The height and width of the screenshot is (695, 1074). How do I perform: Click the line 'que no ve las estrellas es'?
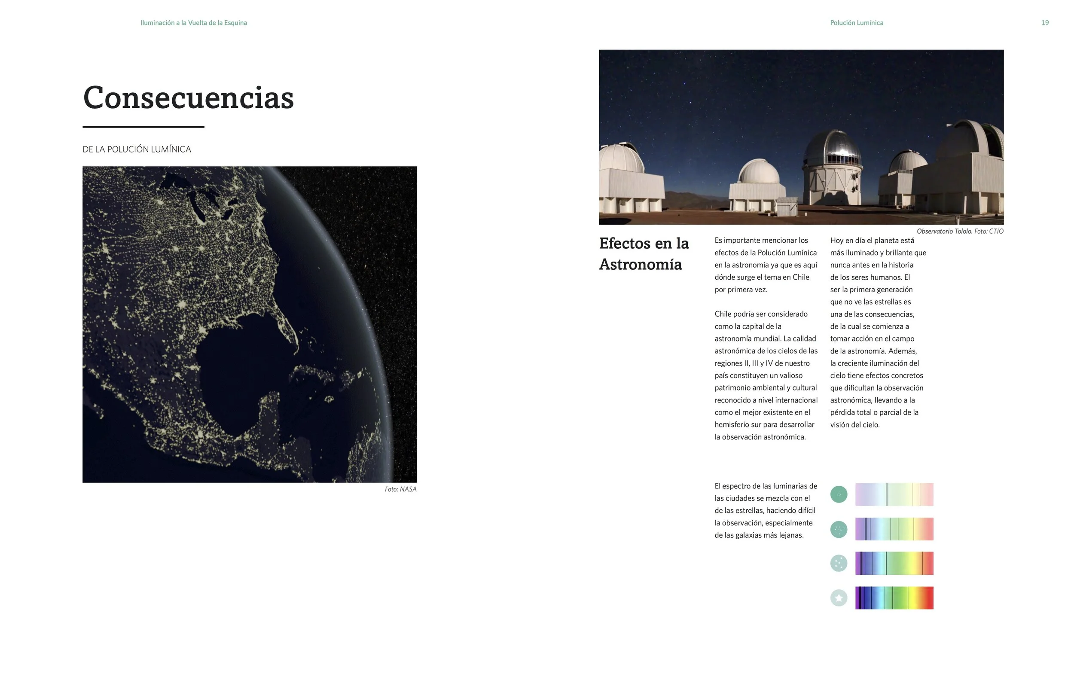point(870,302)
